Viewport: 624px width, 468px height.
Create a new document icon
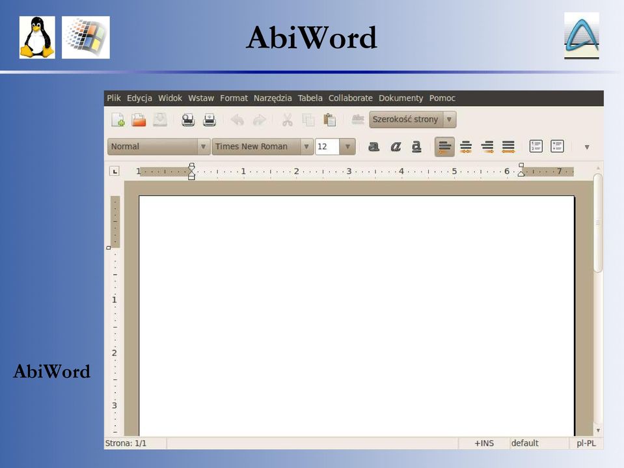[x=118, y=120]
